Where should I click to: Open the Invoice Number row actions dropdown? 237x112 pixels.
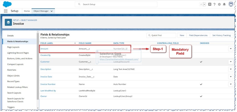pos(231,84)
